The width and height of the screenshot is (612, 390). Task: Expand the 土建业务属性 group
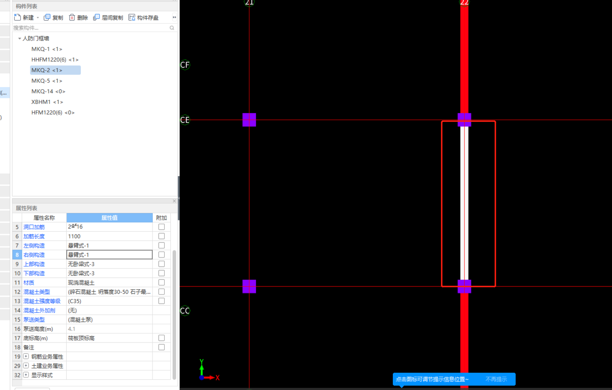(26, 366)
